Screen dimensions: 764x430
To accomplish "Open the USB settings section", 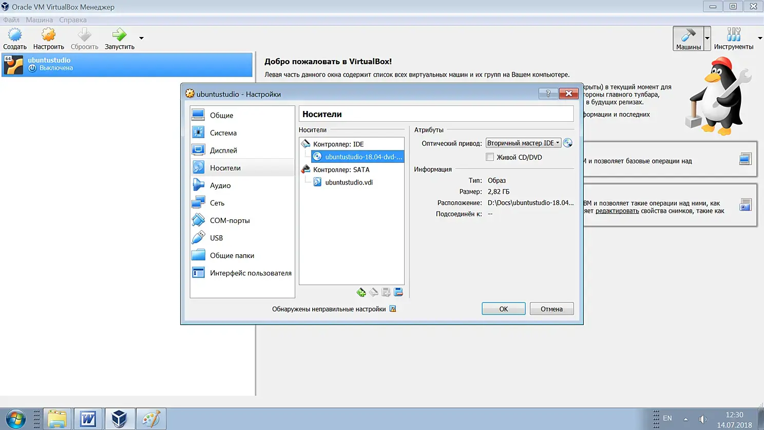I will (x=242, y=237).
